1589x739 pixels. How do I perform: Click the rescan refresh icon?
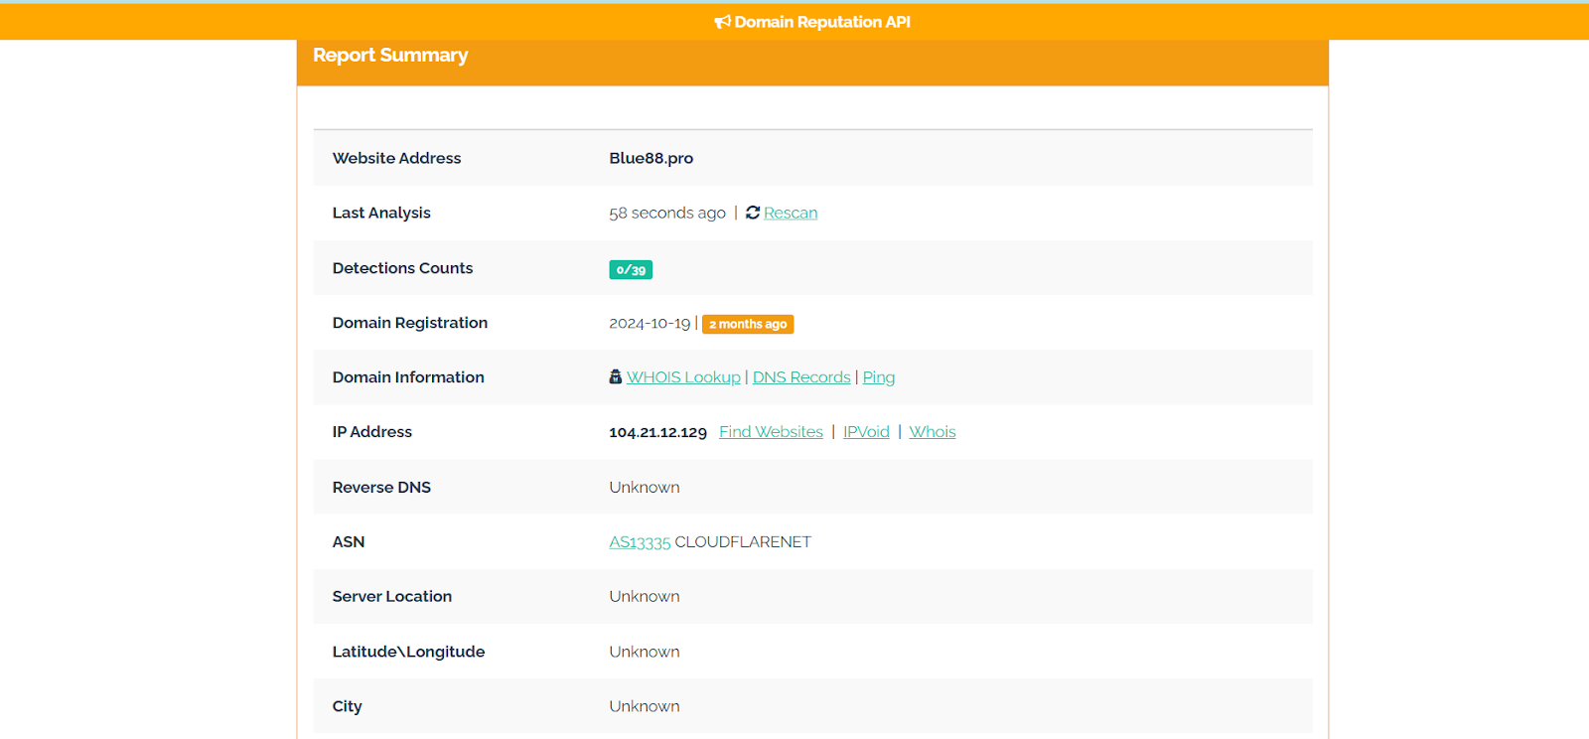click(x=753, y=213)
